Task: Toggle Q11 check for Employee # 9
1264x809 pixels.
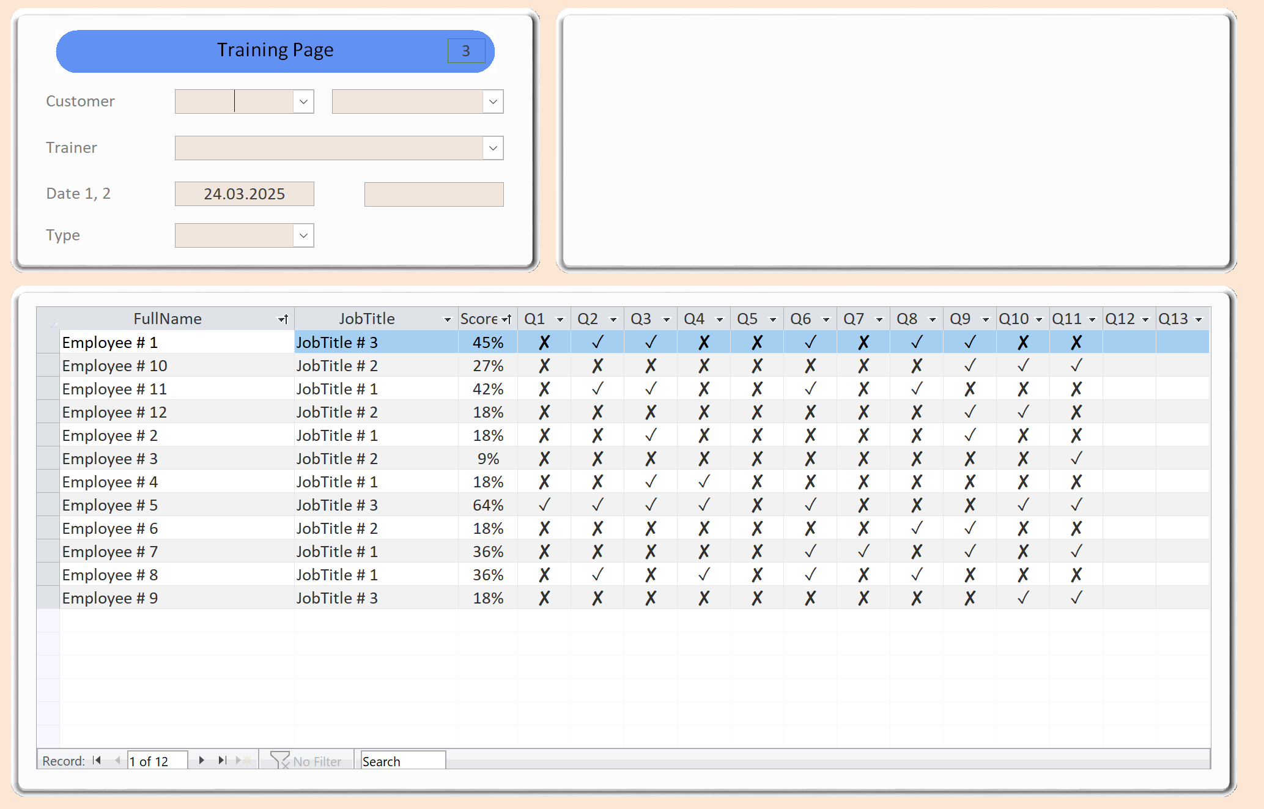Action: point(1076,598)
